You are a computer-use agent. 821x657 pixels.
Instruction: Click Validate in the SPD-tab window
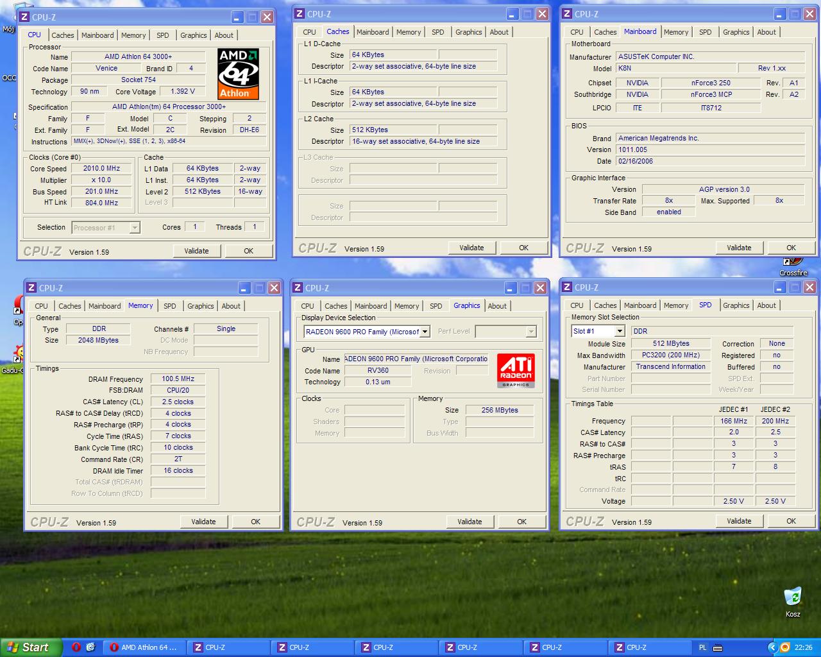(739, 521)
